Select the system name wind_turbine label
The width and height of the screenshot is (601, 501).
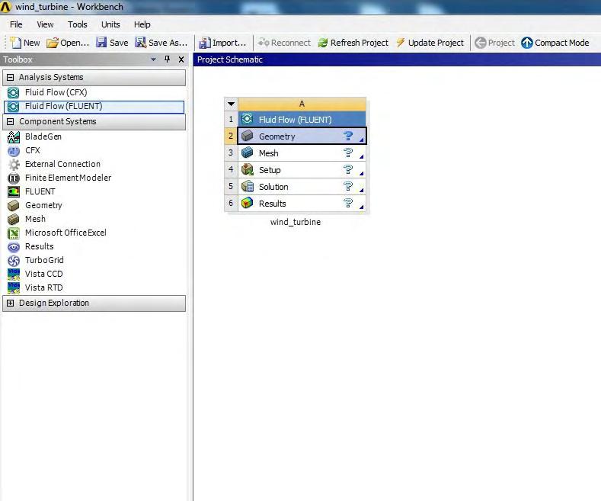click(x=296, y=222)
